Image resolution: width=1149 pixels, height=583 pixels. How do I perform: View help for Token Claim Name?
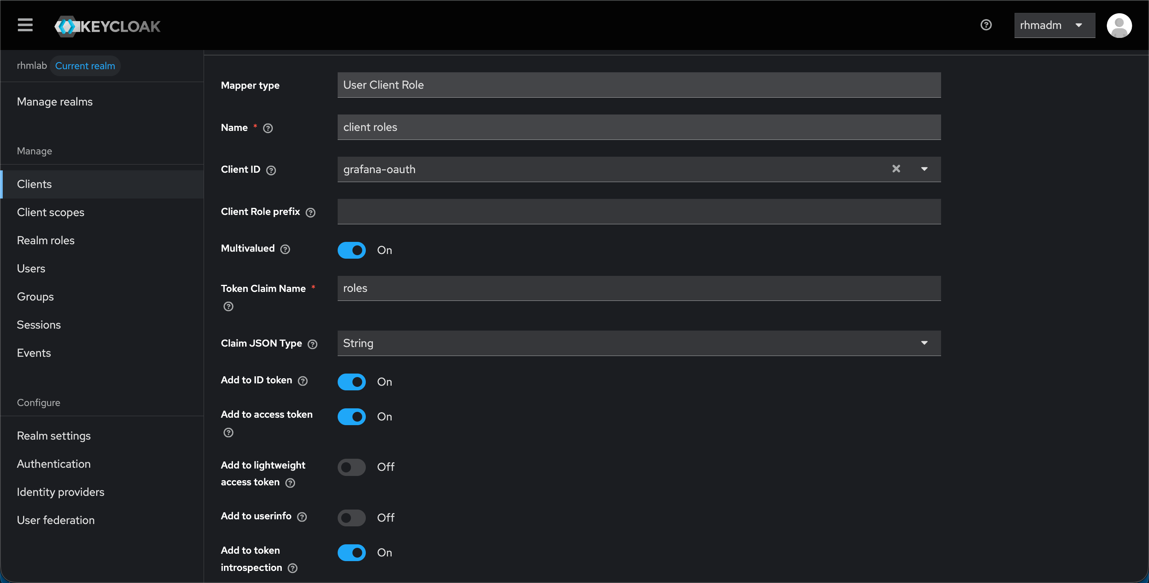point(229,306)
